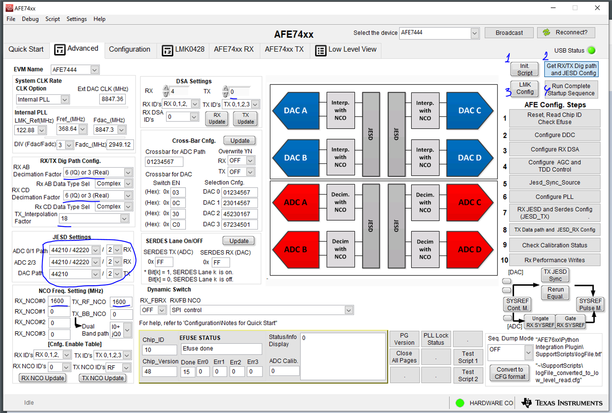Expand the CLK Option Internal PLL dropdown
612x413 pixels.
(x=65, y=99)
